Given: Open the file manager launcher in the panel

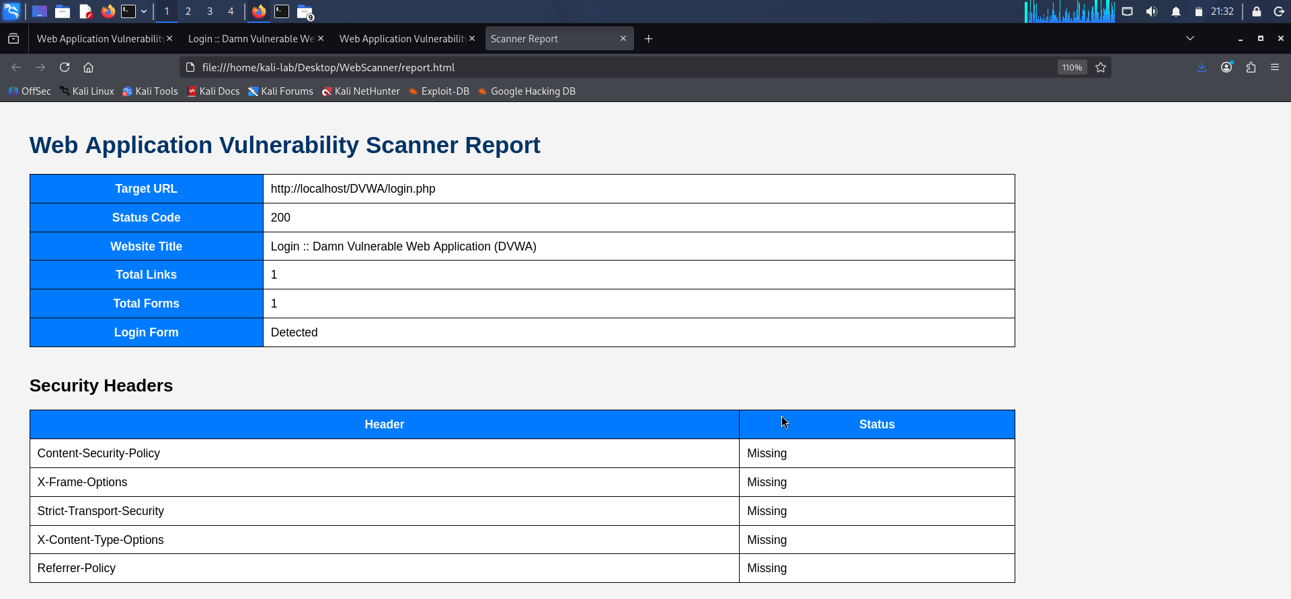Looking at the screenshot, I should click(x=63, y=11).
